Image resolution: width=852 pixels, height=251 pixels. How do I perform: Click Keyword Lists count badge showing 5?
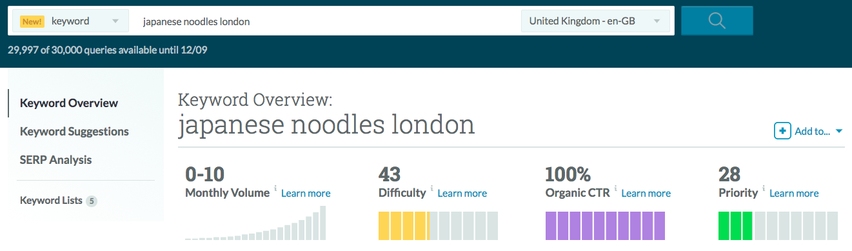click(x=92, y=201)
